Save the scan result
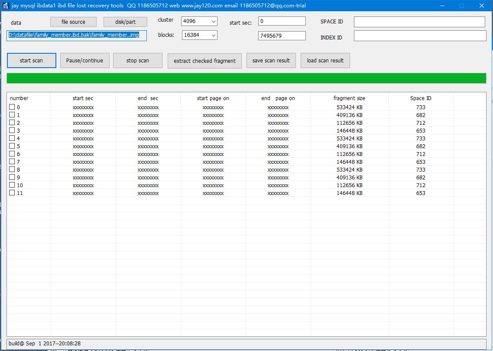The width and height of the screenshot is (493, 351). [x=271, y=61]
